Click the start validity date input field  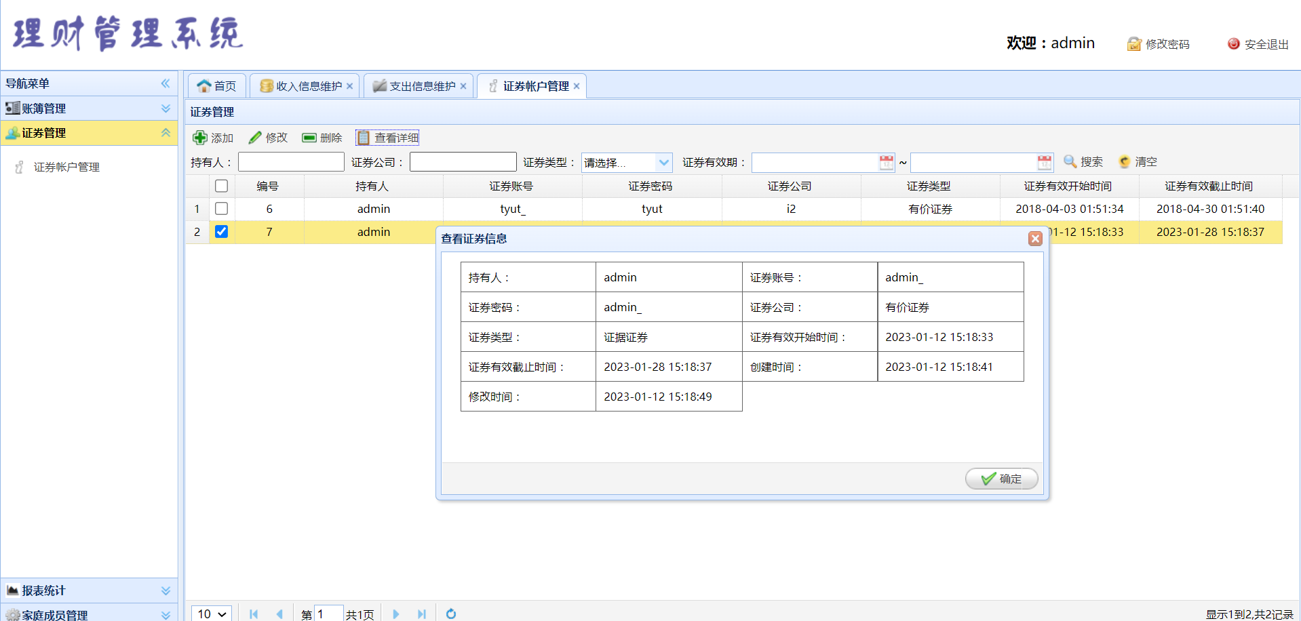815,162
